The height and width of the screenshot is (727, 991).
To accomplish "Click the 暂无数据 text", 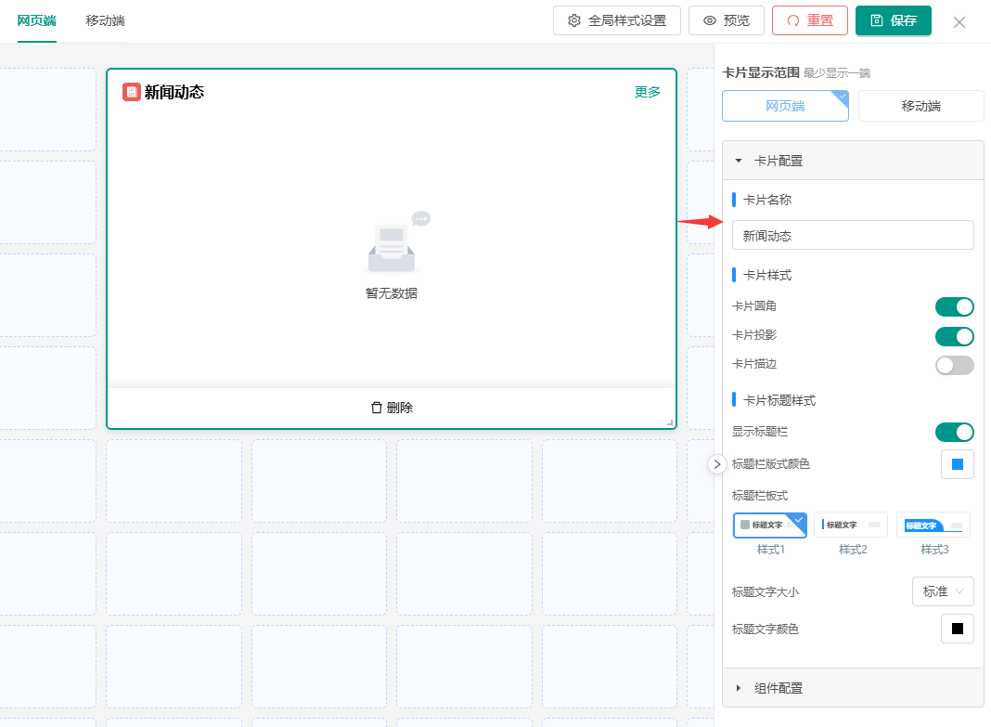I will click(x=392, y=293).
